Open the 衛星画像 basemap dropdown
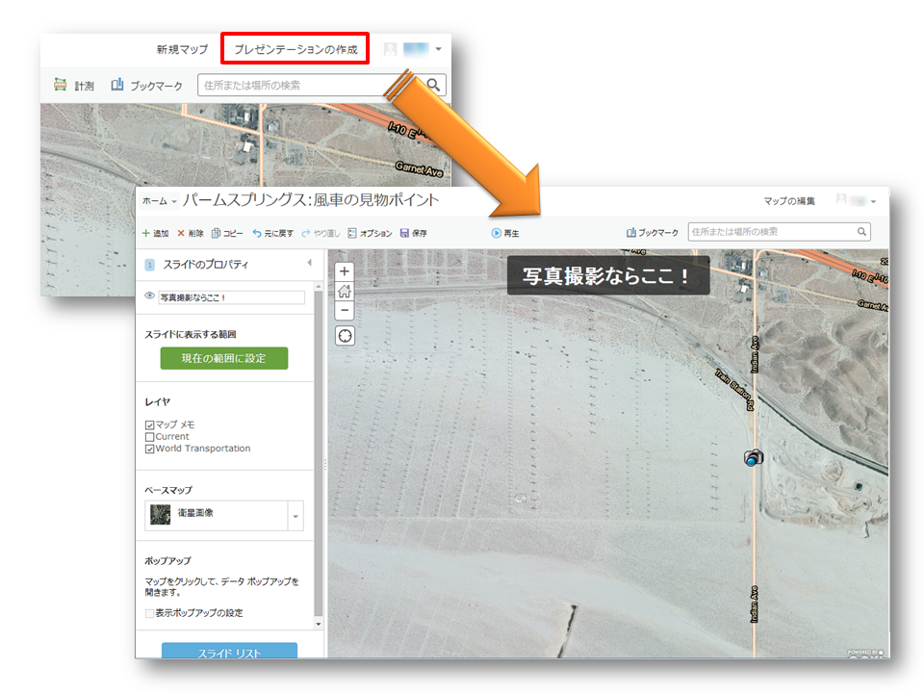The width and height of the screenshot is (924, 693). tap(295, 517)
